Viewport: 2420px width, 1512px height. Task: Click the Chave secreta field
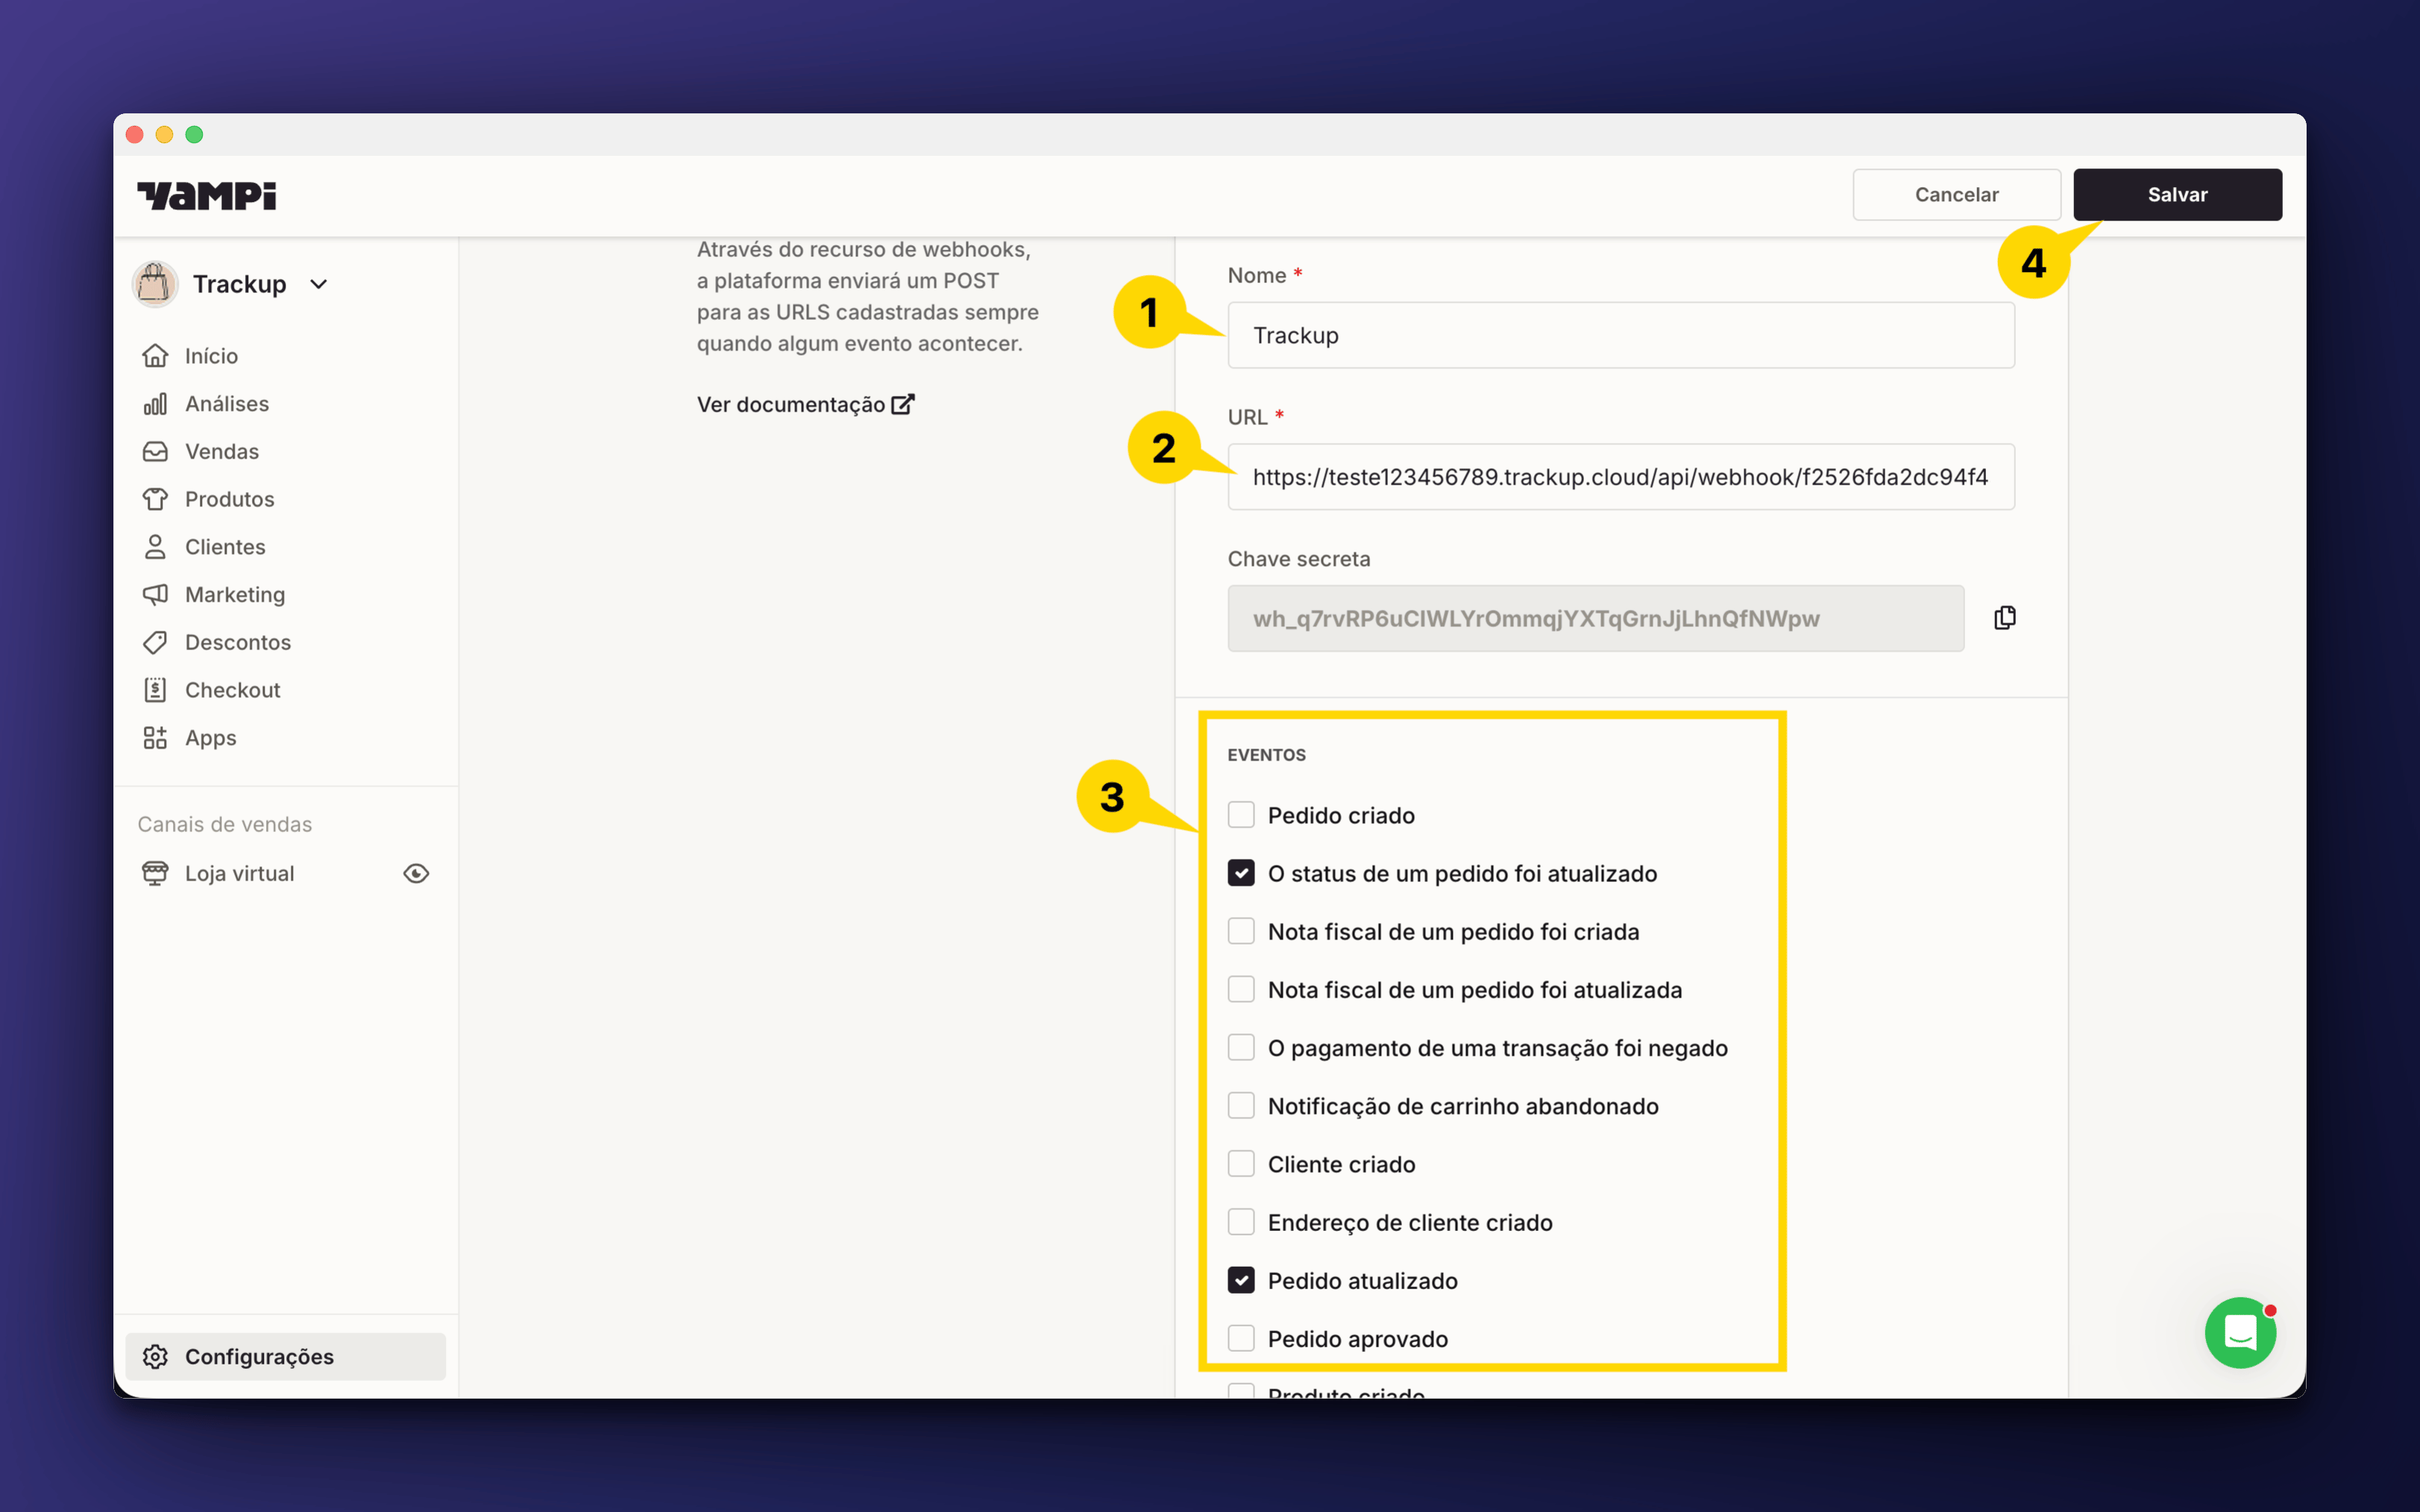click(1596, 618)
